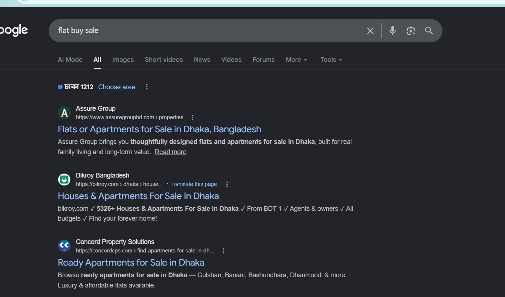The height and width of the screenshot is (297, 505).
Task: Click the Bikroy Bangladesh smiley favicon
Action: (64, 179)
